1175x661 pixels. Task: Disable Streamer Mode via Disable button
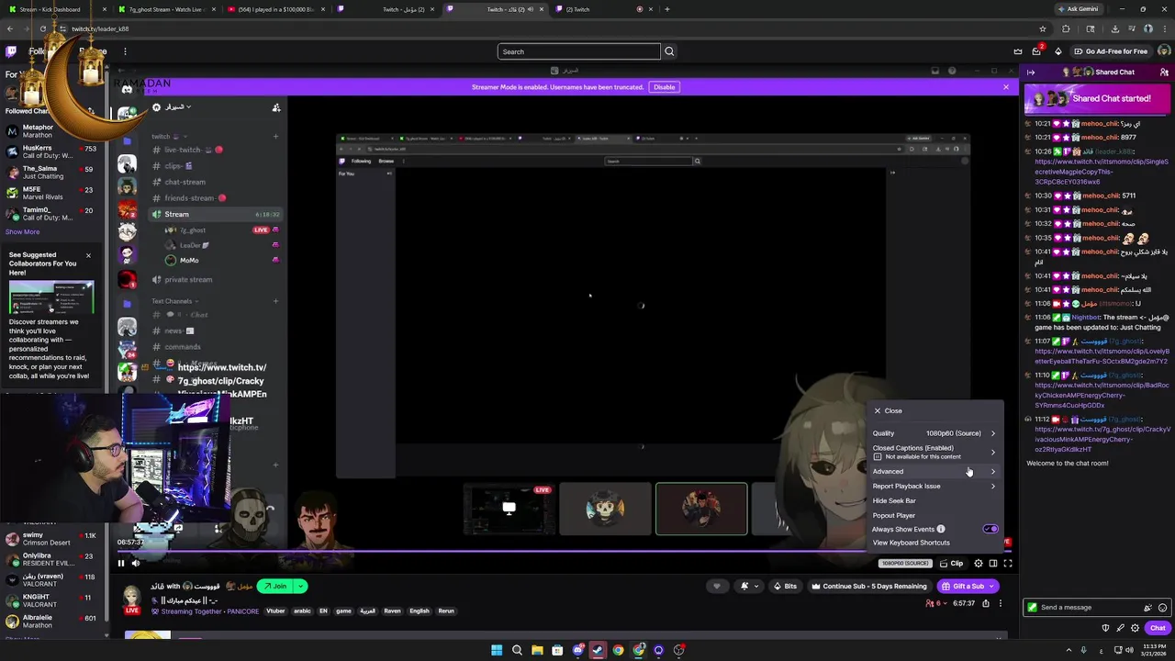click(x=664, y=87)
